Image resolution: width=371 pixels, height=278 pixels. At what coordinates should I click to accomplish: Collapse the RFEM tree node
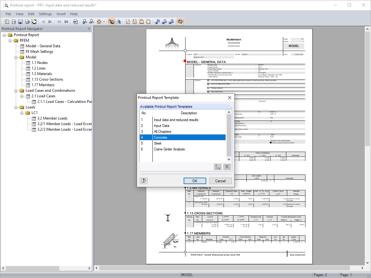pyautogui.click(x=10, y=40)
